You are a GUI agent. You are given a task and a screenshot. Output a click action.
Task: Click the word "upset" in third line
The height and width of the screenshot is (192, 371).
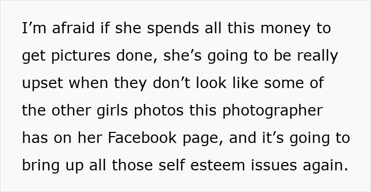42,84
